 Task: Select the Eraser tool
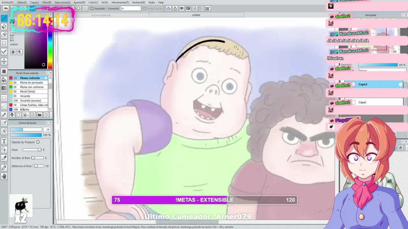pos(4,27)
